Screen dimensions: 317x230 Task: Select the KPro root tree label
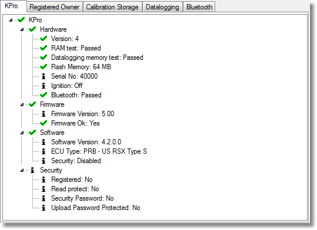click(35, 20)
